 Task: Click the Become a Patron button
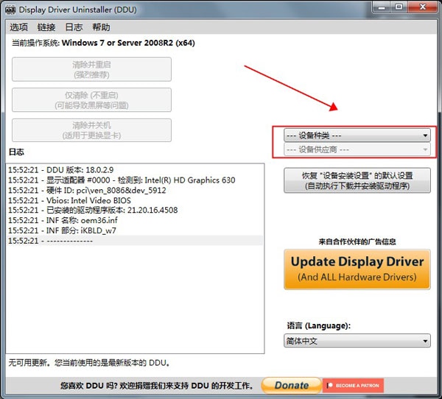tap(353, 385)
